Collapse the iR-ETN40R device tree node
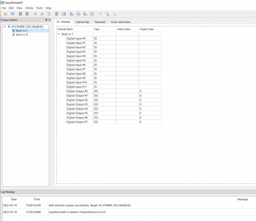256x221 pixels. [4, 27]
